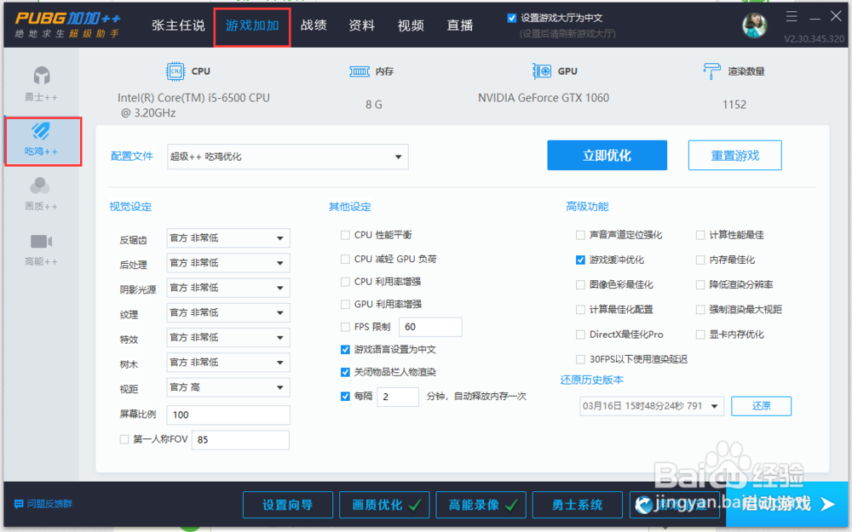Image resolution: width=852 pixels, height=532 pixels.
Task: Click the user avatar at top right
Action: [x=754, y=25]
